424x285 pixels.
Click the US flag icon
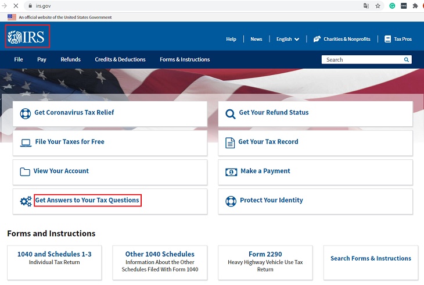[12, 17]
